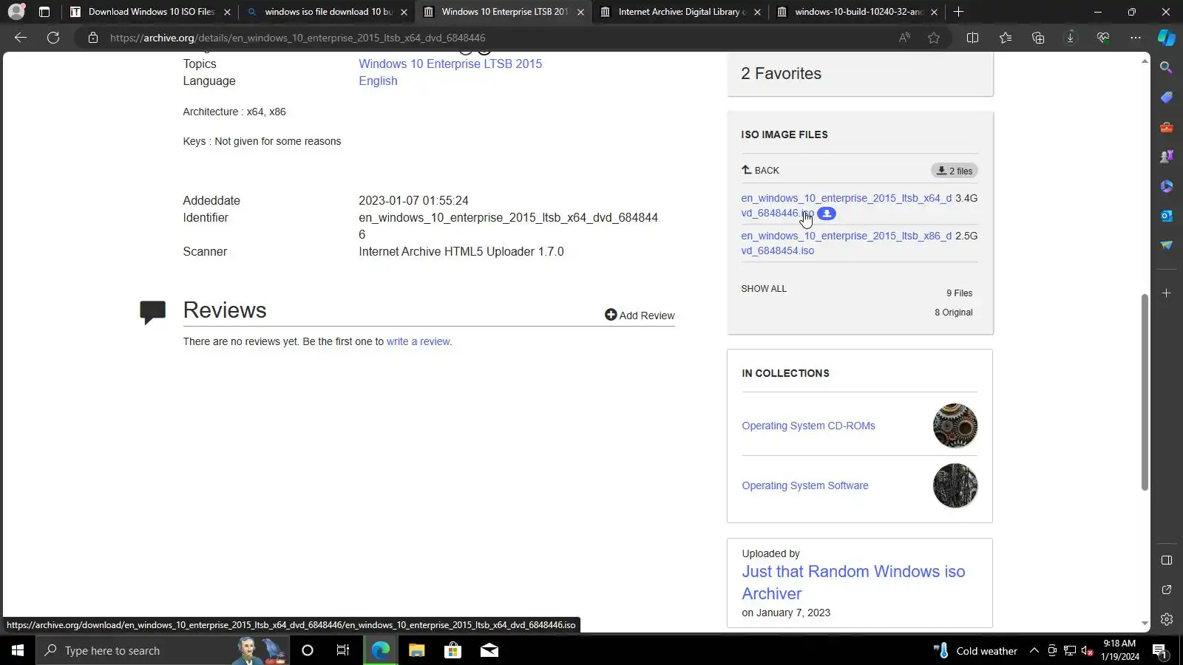Open the sidebar Microsoft 365 icon
This screenshot has width=1183, height=665.
pyautogui.click(x=1167, y=186)
